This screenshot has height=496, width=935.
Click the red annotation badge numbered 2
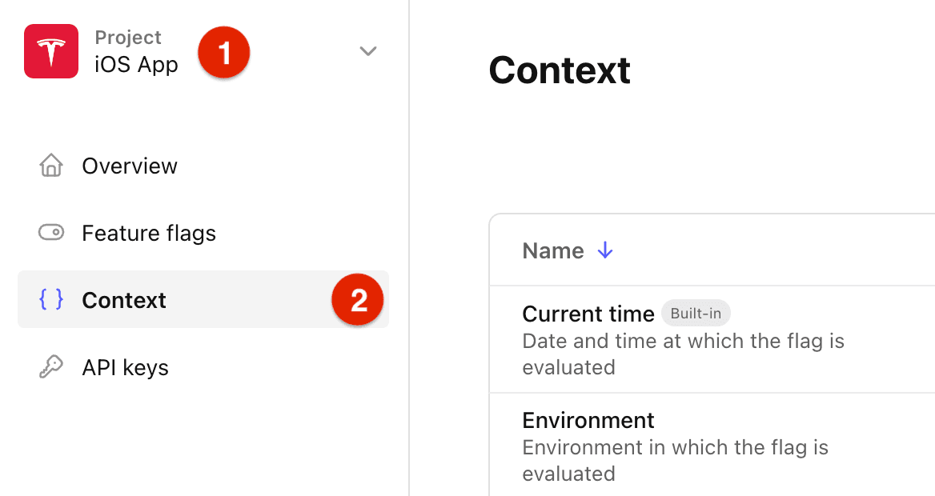coord(359,300)
